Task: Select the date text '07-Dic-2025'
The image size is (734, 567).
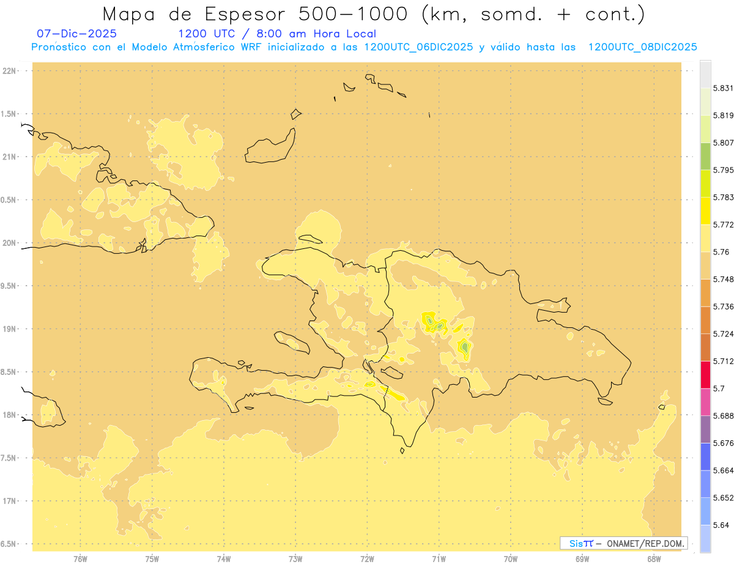Action: pyautogui.click(x=76, y=34)
